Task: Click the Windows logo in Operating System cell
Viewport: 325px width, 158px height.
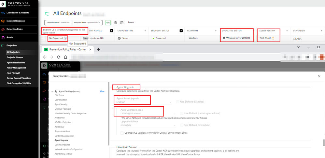Action: point(224,38)
